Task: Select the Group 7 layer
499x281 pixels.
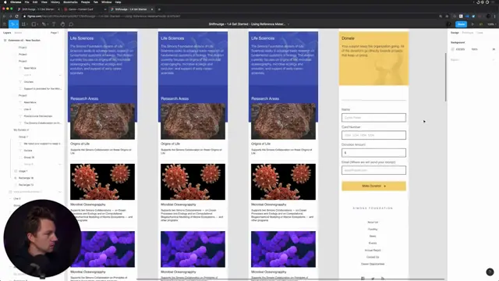Action: coord(23,137)
